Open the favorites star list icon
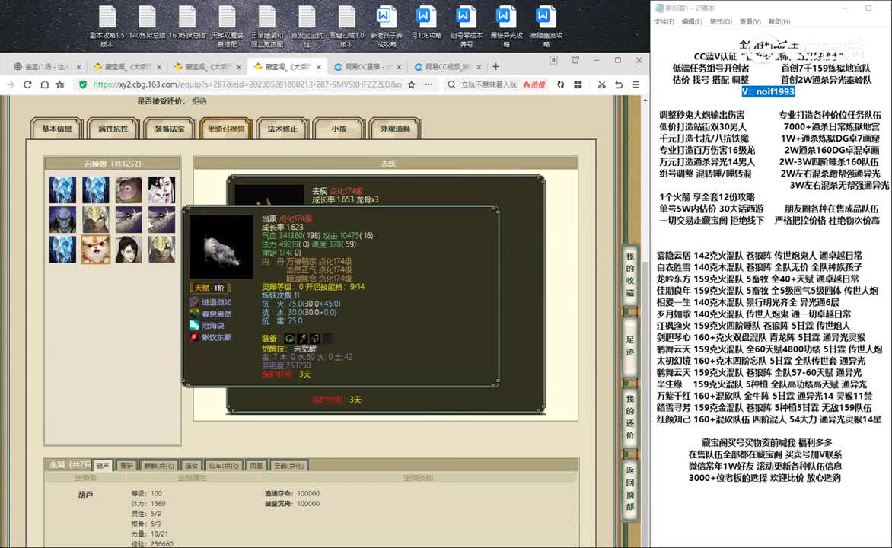This screenshot has width=892, height=548. 60,84
